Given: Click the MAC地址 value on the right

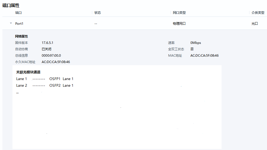Looking at the screenshot, I should [204, 56].
